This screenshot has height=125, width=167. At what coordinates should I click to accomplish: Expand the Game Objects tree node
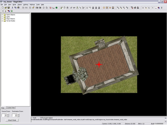click(2, 15)
